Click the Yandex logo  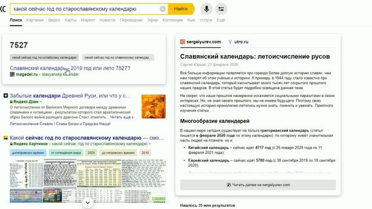tap(3, 9)
